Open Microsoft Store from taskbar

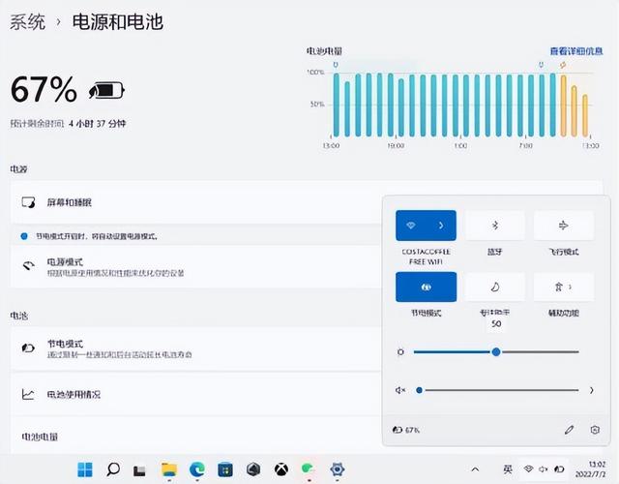click(225, 469)
